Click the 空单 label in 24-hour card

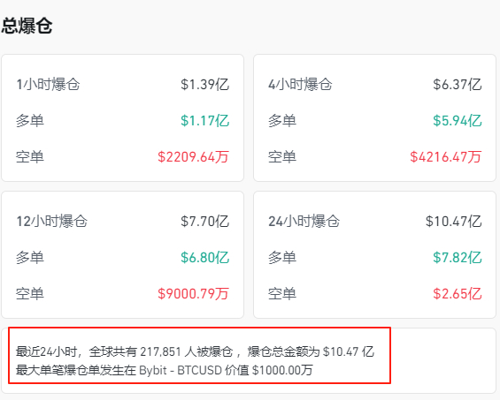point(282,294)
